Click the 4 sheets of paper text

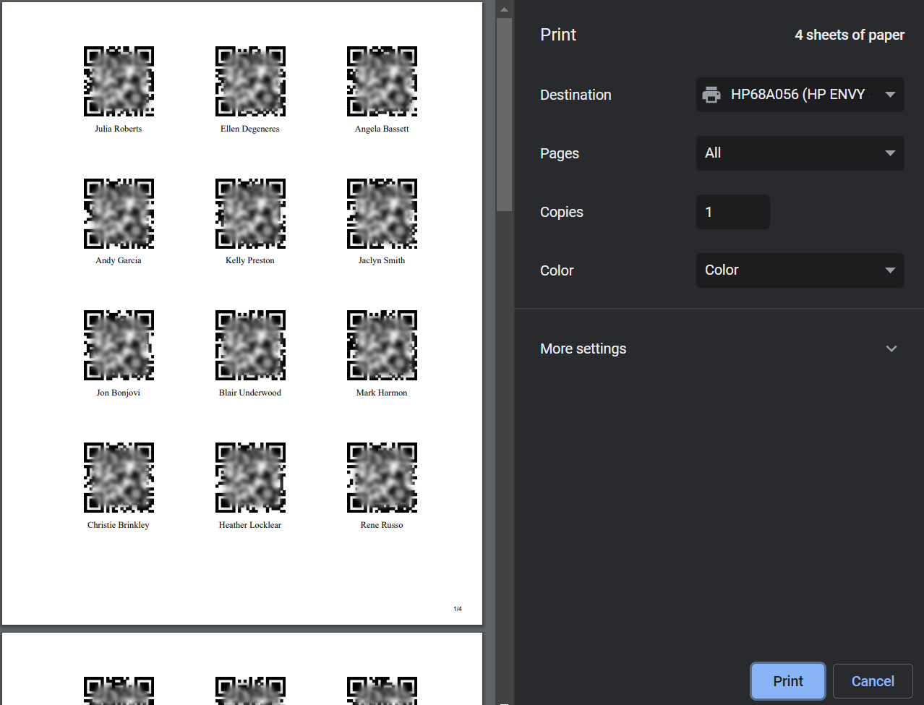click(850, 35)
